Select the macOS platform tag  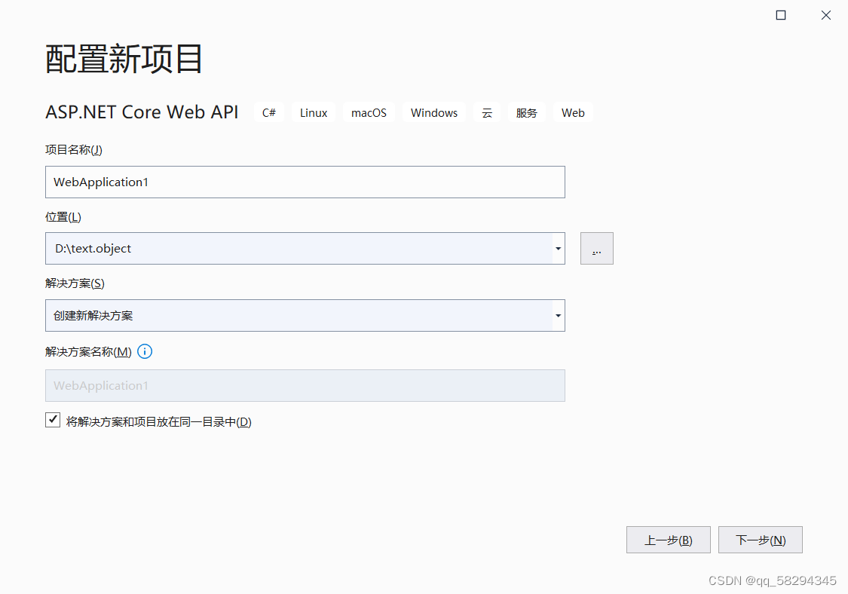coord(369,112)
